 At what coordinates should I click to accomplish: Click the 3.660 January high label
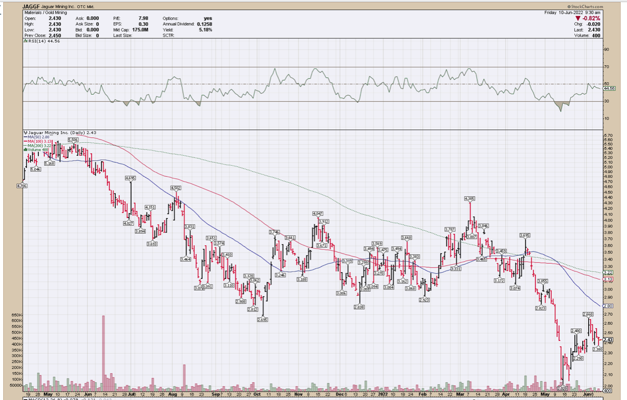pyautogui.click(x=406, y=238)
